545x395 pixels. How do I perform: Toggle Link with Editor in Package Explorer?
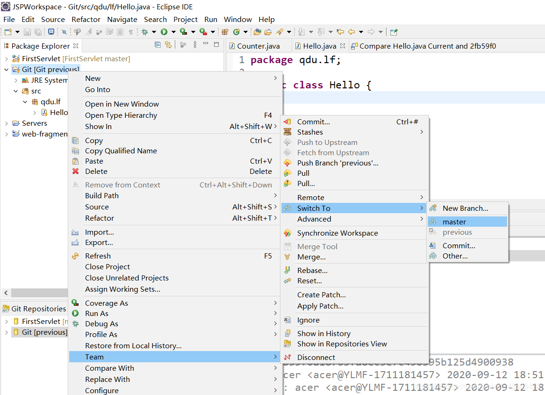[168, 45]
